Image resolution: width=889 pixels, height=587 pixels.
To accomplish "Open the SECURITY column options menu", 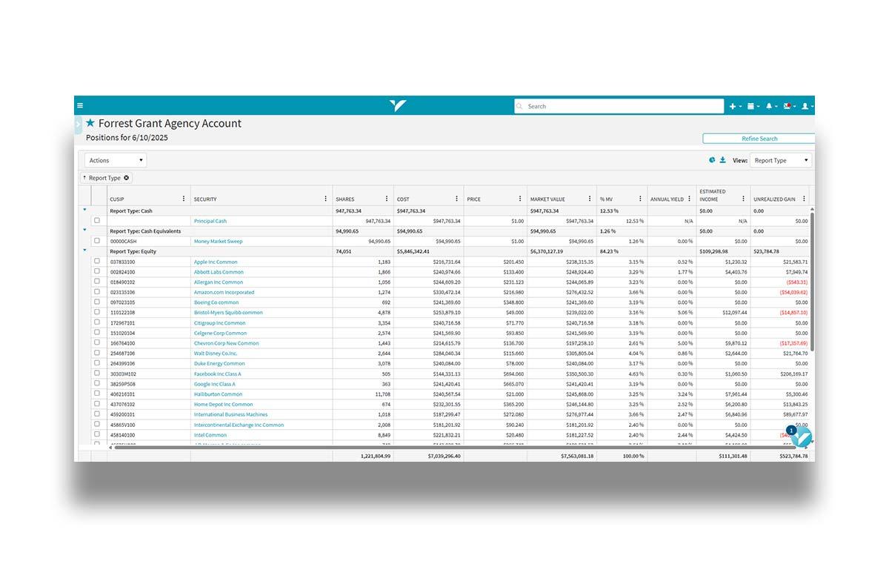I will 325,199.
